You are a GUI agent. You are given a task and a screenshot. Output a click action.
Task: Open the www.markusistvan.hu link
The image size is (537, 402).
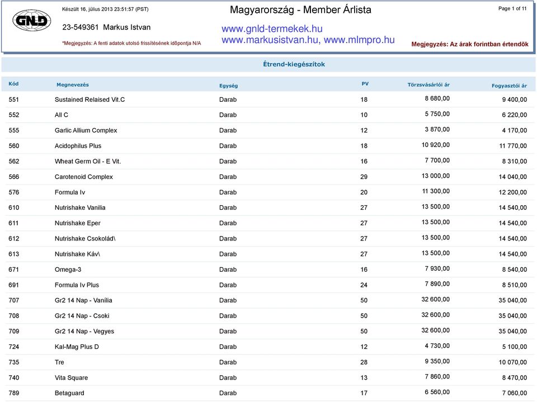(270, 40)
